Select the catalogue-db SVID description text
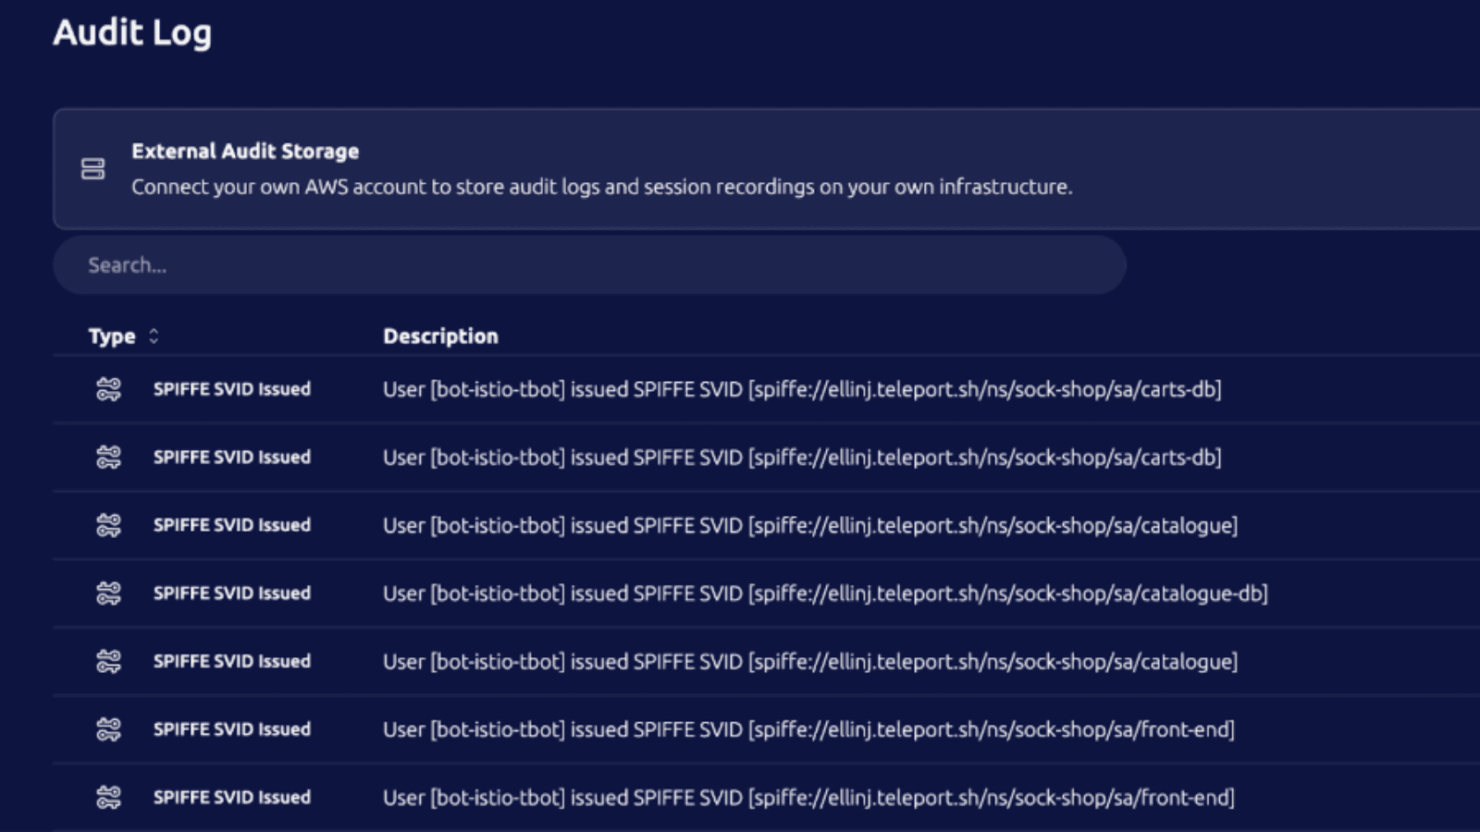Viewport: 1480px width, 832px height. [824, 593]
